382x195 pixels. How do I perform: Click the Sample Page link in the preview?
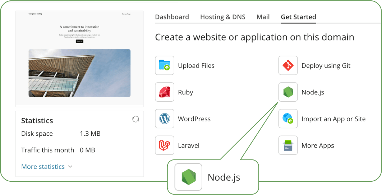(126, 14)
